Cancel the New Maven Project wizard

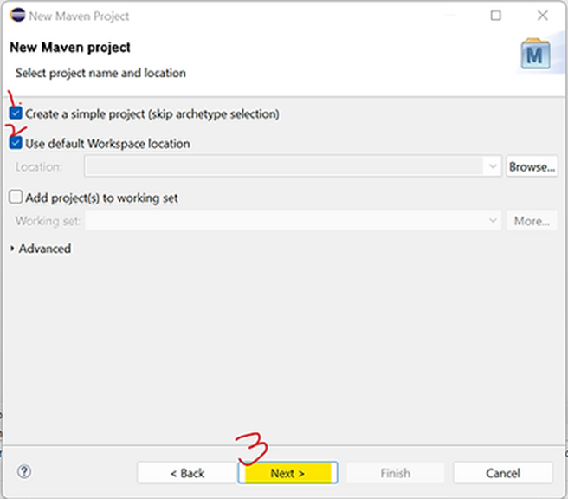pyautogui.click(x=503, y=472)
